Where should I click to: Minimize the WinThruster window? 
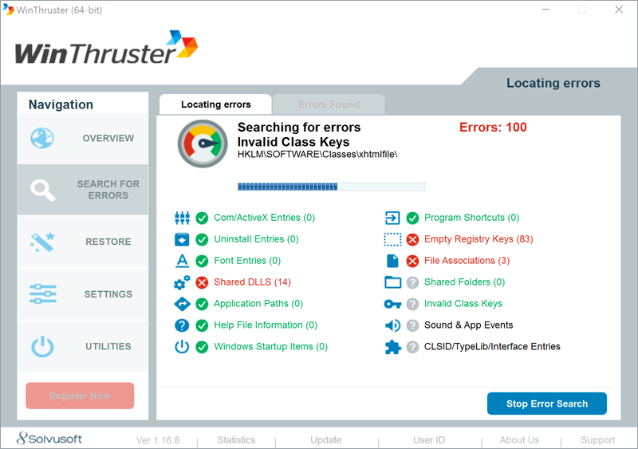click(x=545, y=10)
